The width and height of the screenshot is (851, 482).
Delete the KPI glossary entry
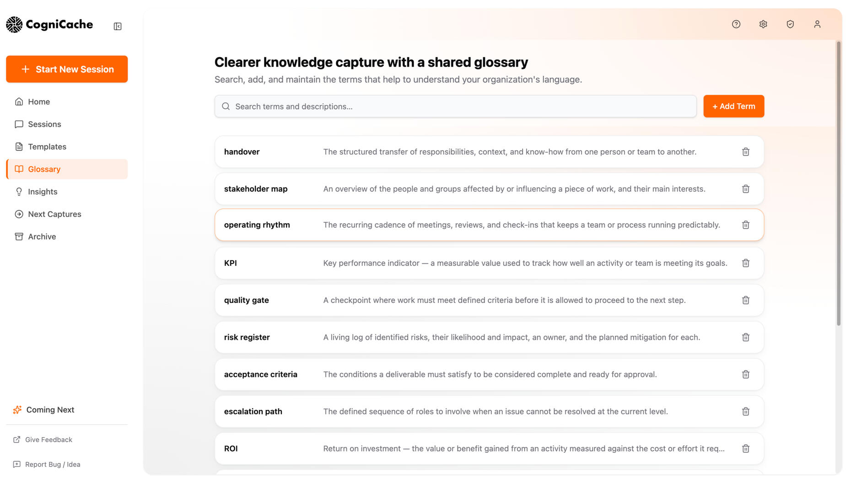point(746,263)
